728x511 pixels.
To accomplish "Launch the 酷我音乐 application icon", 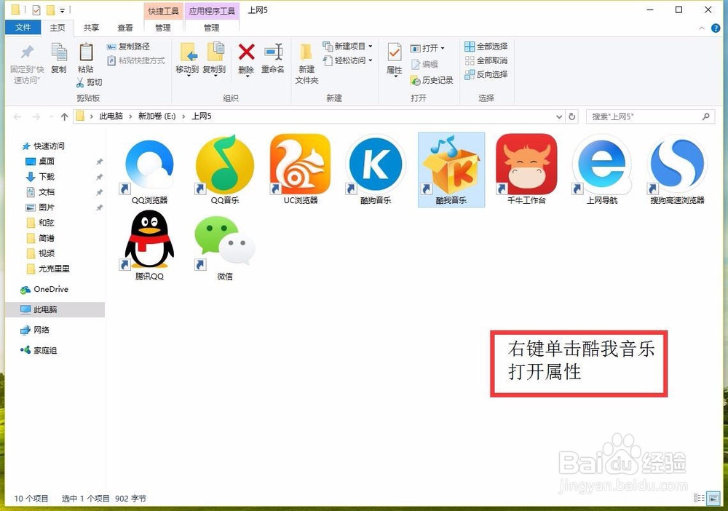I will click(x=451, y=166).
